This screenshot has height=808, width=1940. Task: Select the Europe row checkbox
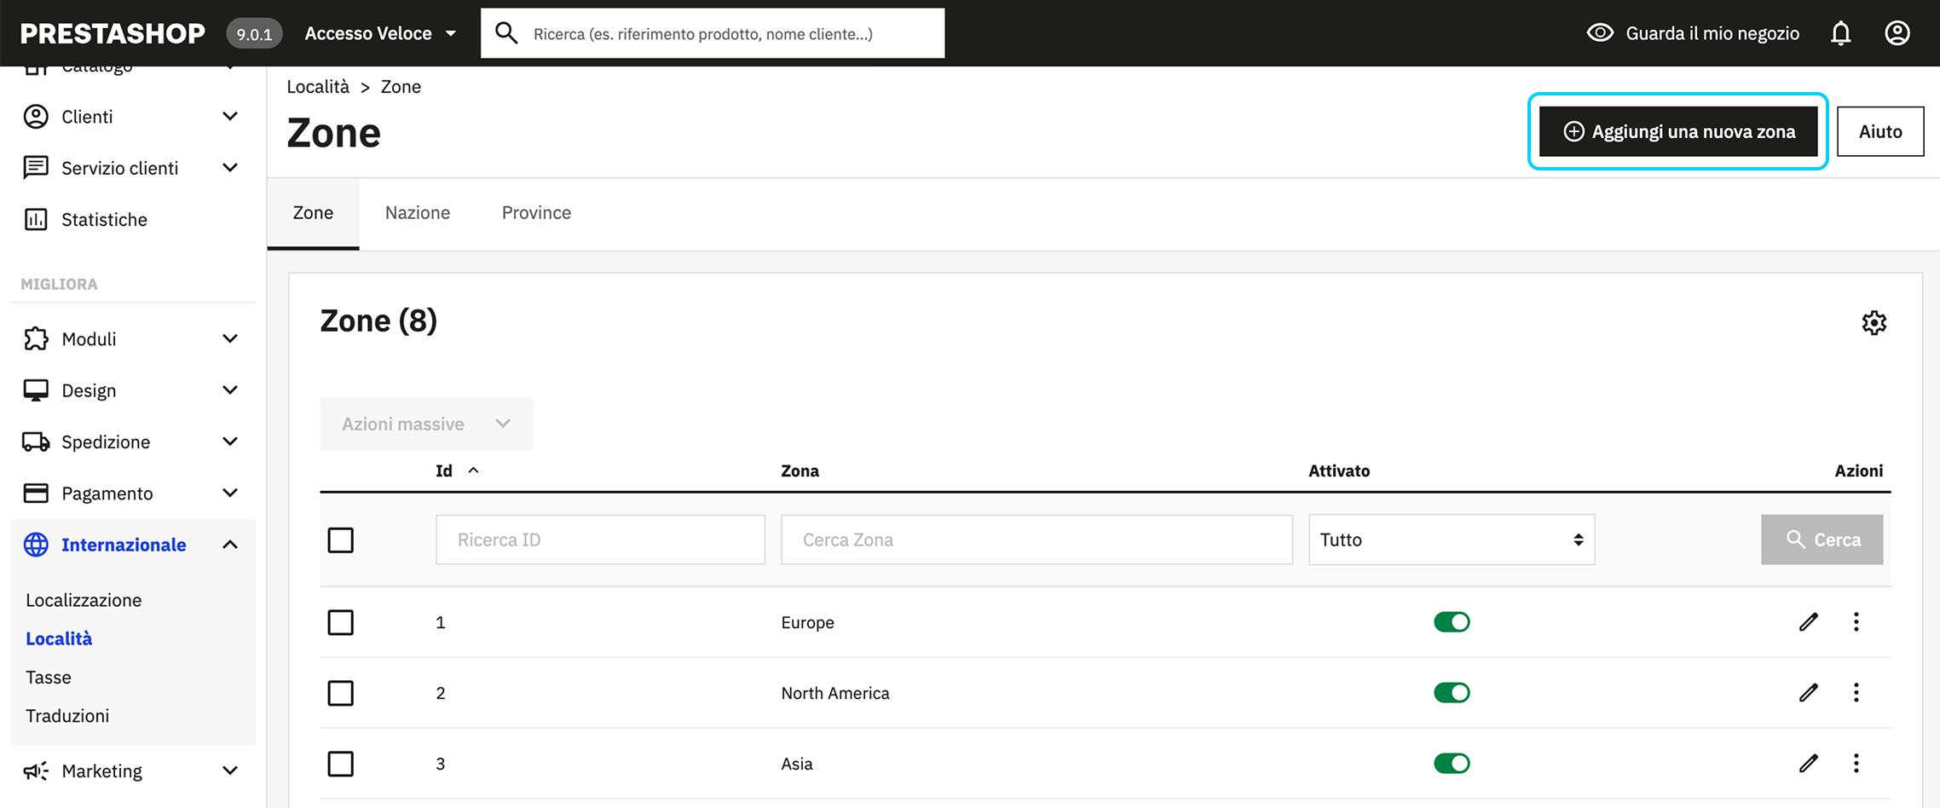341,623
